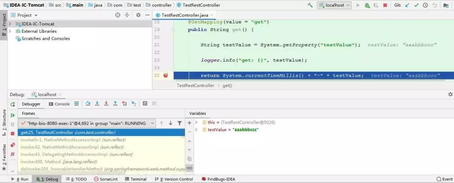Open Project panel settings gear
454x183 pixels.
(138, 15)
